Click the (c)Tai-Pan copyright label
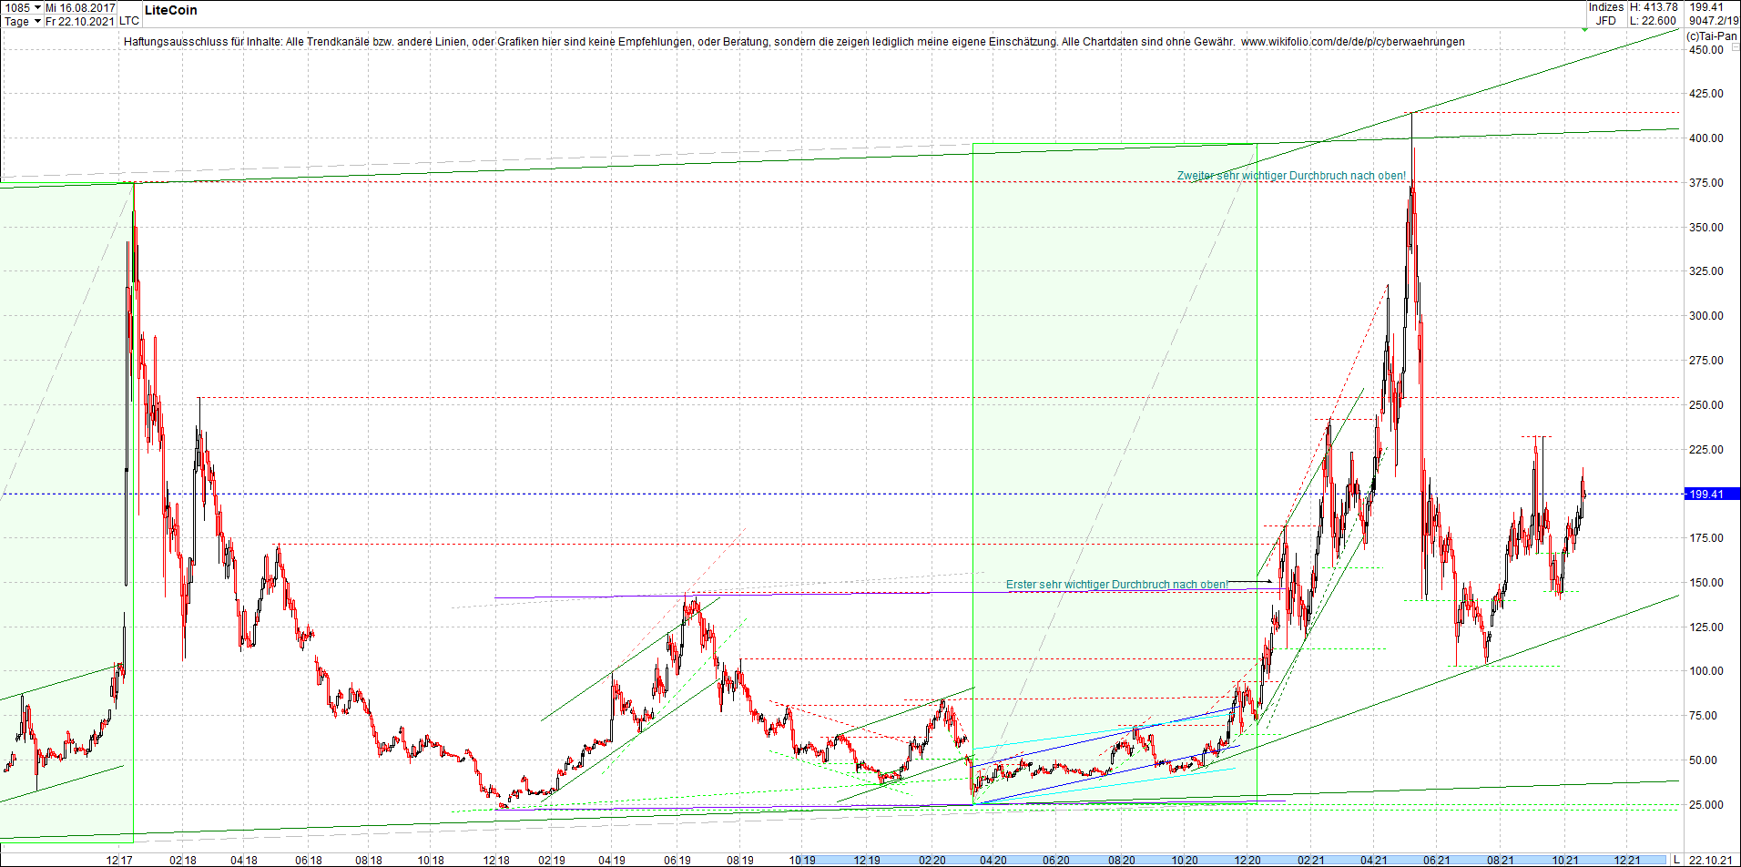 click(1711, 36)
